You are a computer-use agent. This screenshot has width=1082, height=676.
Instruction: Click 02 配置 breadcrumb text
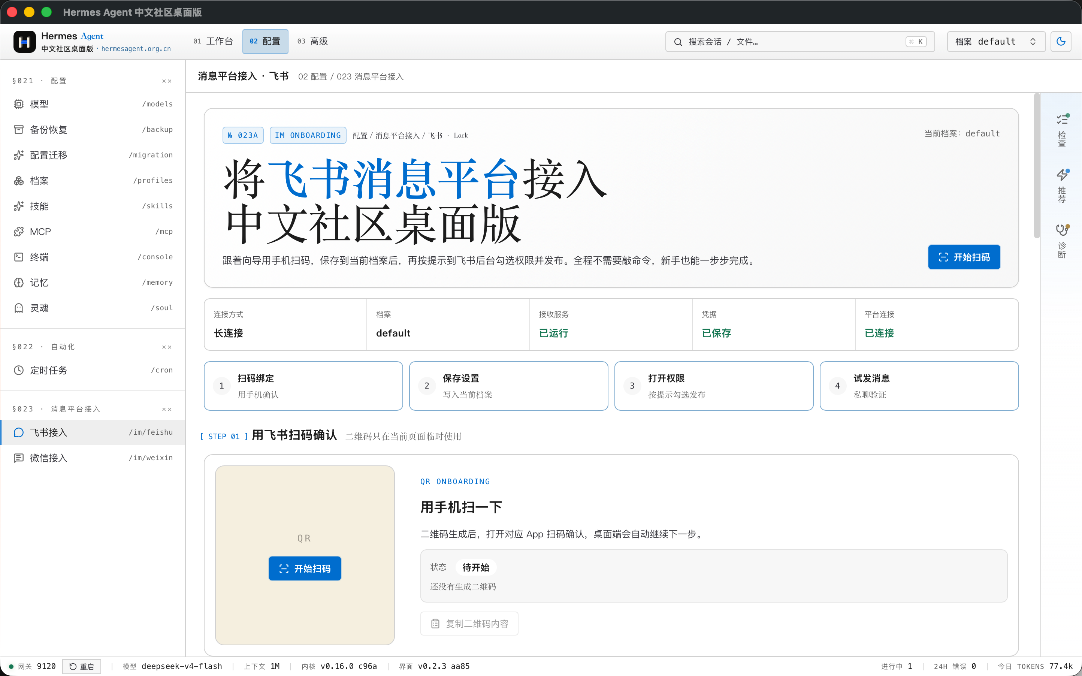[x=312, y=76]
